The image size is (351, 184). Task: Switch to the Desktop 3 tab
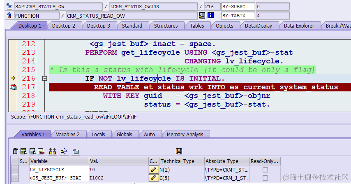(99, 26)
